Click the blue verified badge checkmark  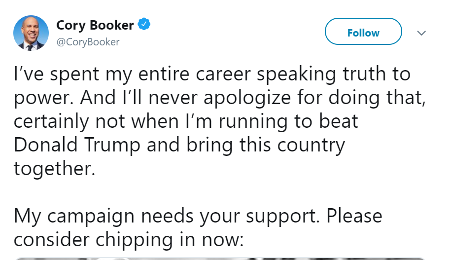tap(144, 24)
